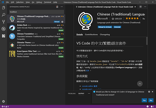Click the extensions search field
This screenshot has width=156, height=108.
pos(36,12)
